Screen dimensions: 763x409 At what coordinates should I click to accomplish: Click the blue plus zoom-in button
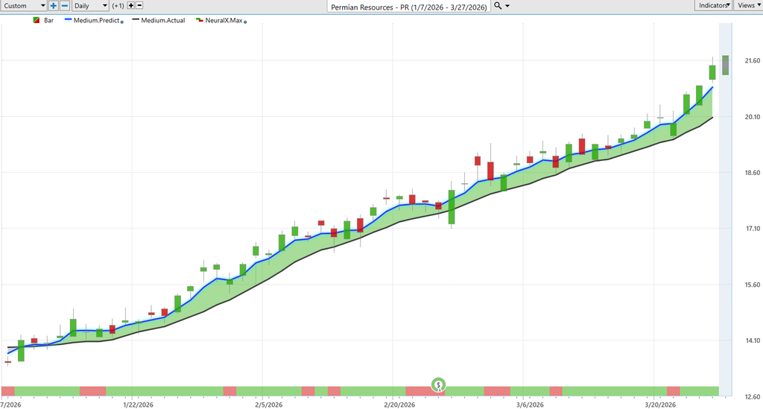54,5
